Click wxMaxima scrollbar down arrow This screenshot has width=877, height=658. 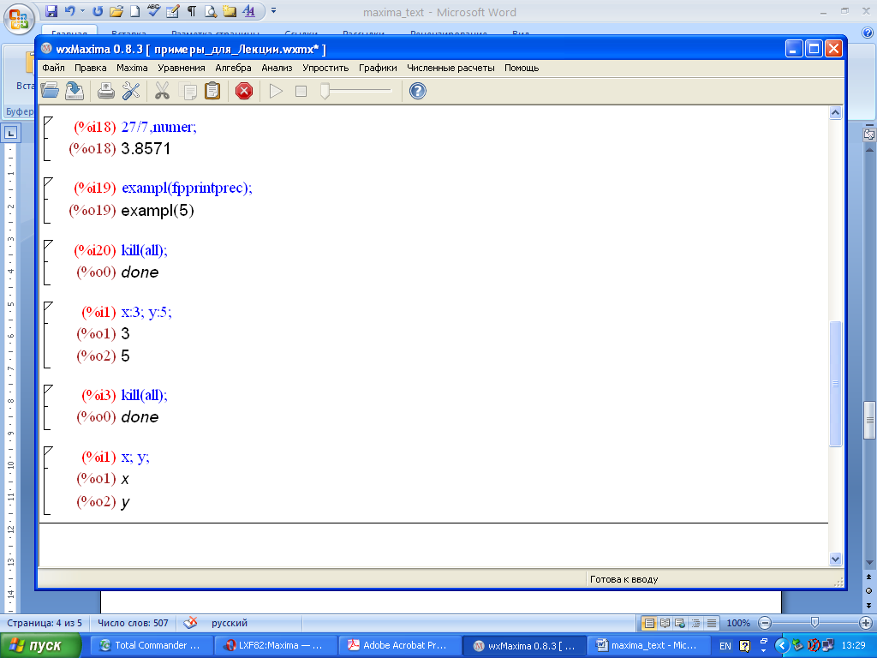click(835, 559)
